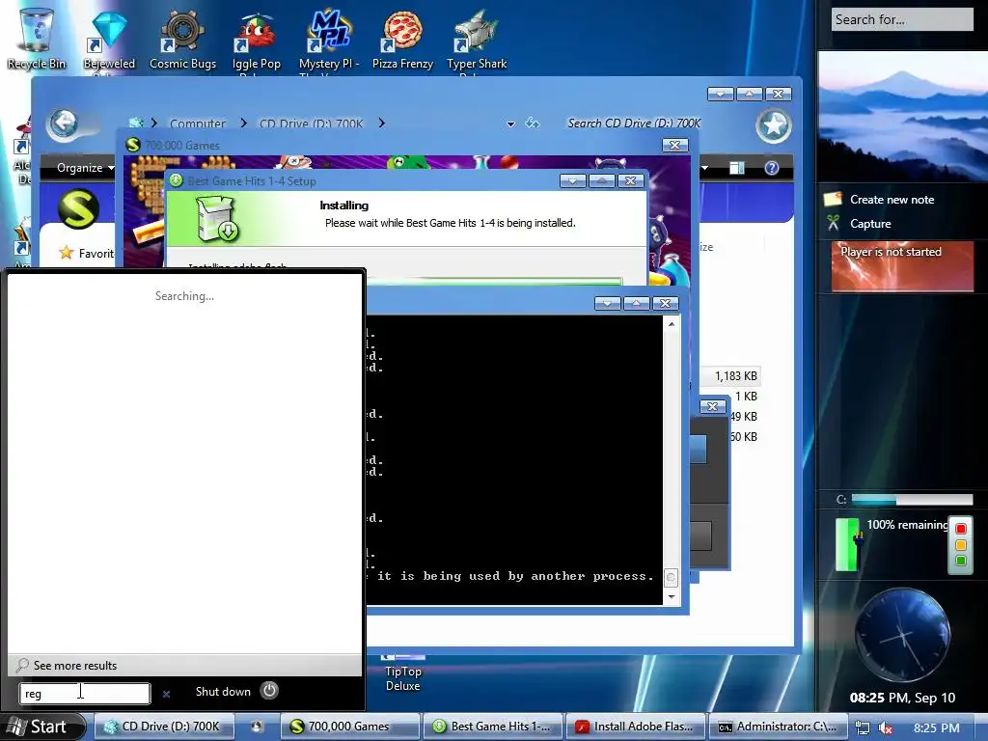The width and height of the screenshot is (988, 741).
Task: Click command prompt scrollbar down arrow
Action: pyautogui.click(x=672, y=596)
